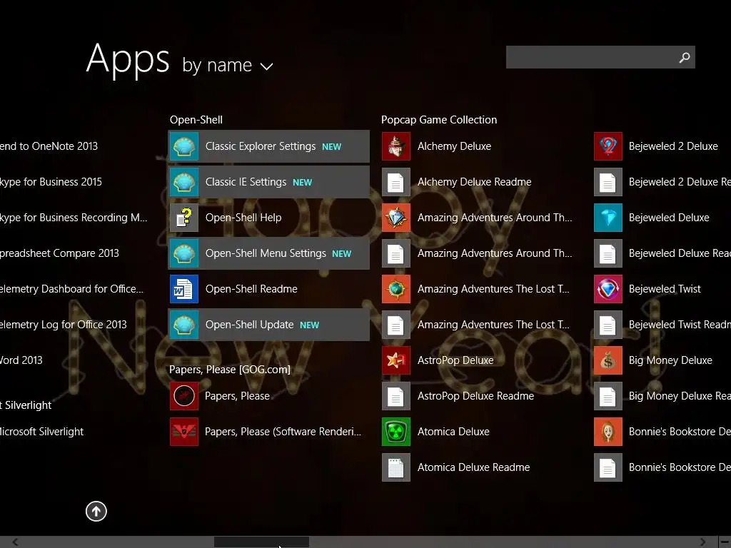Launch Amazing Adventures Around The World diamond icon
This screenshot has height=548, width=731.
[x=396, y=218]
